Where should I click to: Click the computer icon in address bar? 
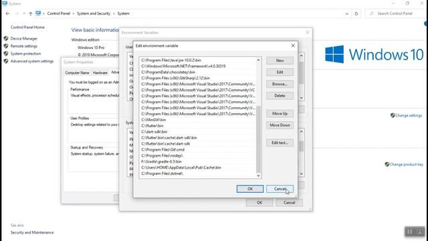(x=38, y=13)
